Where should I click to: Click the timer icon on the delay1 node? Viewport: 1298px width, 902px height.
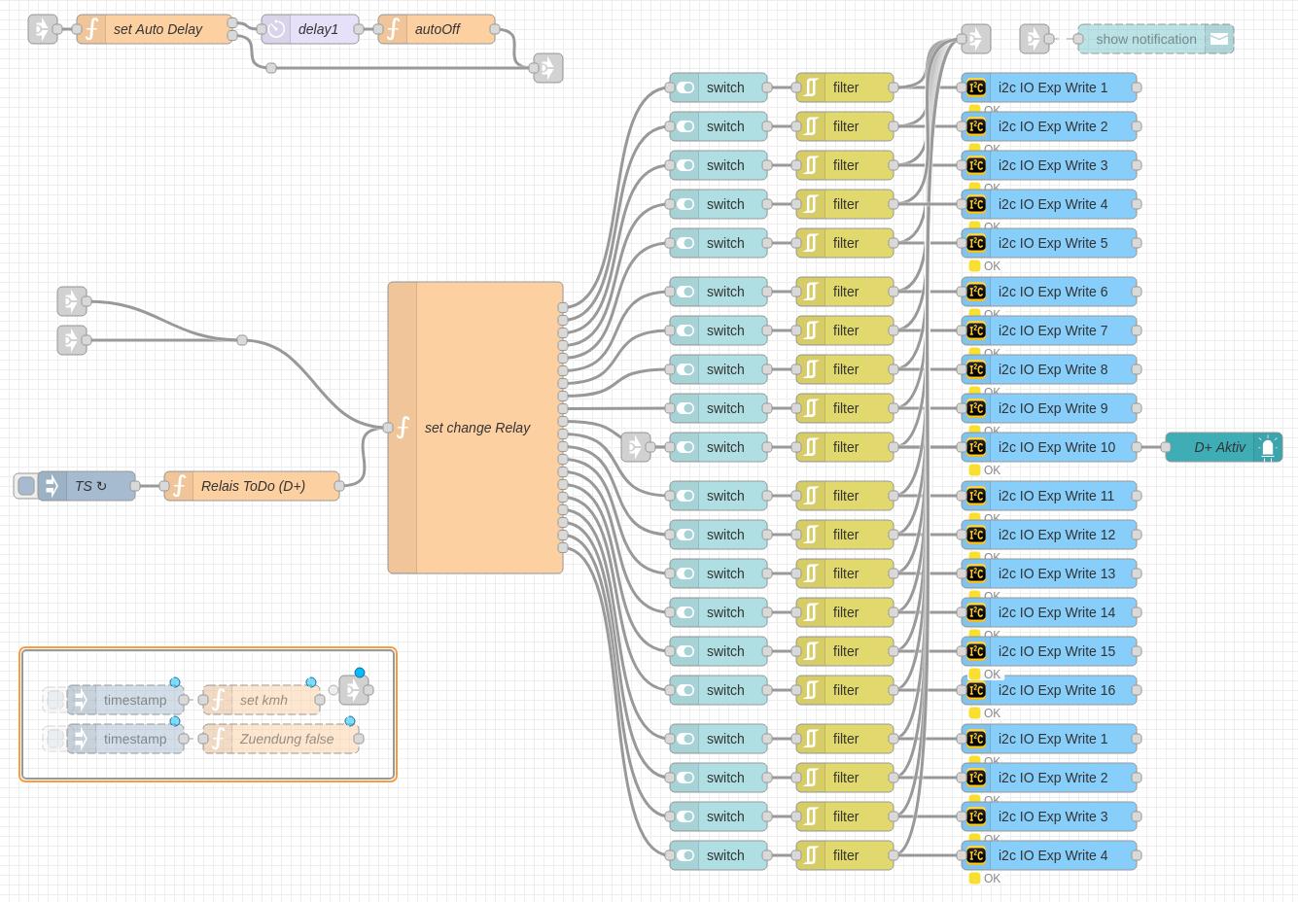[x=276, y=29]
